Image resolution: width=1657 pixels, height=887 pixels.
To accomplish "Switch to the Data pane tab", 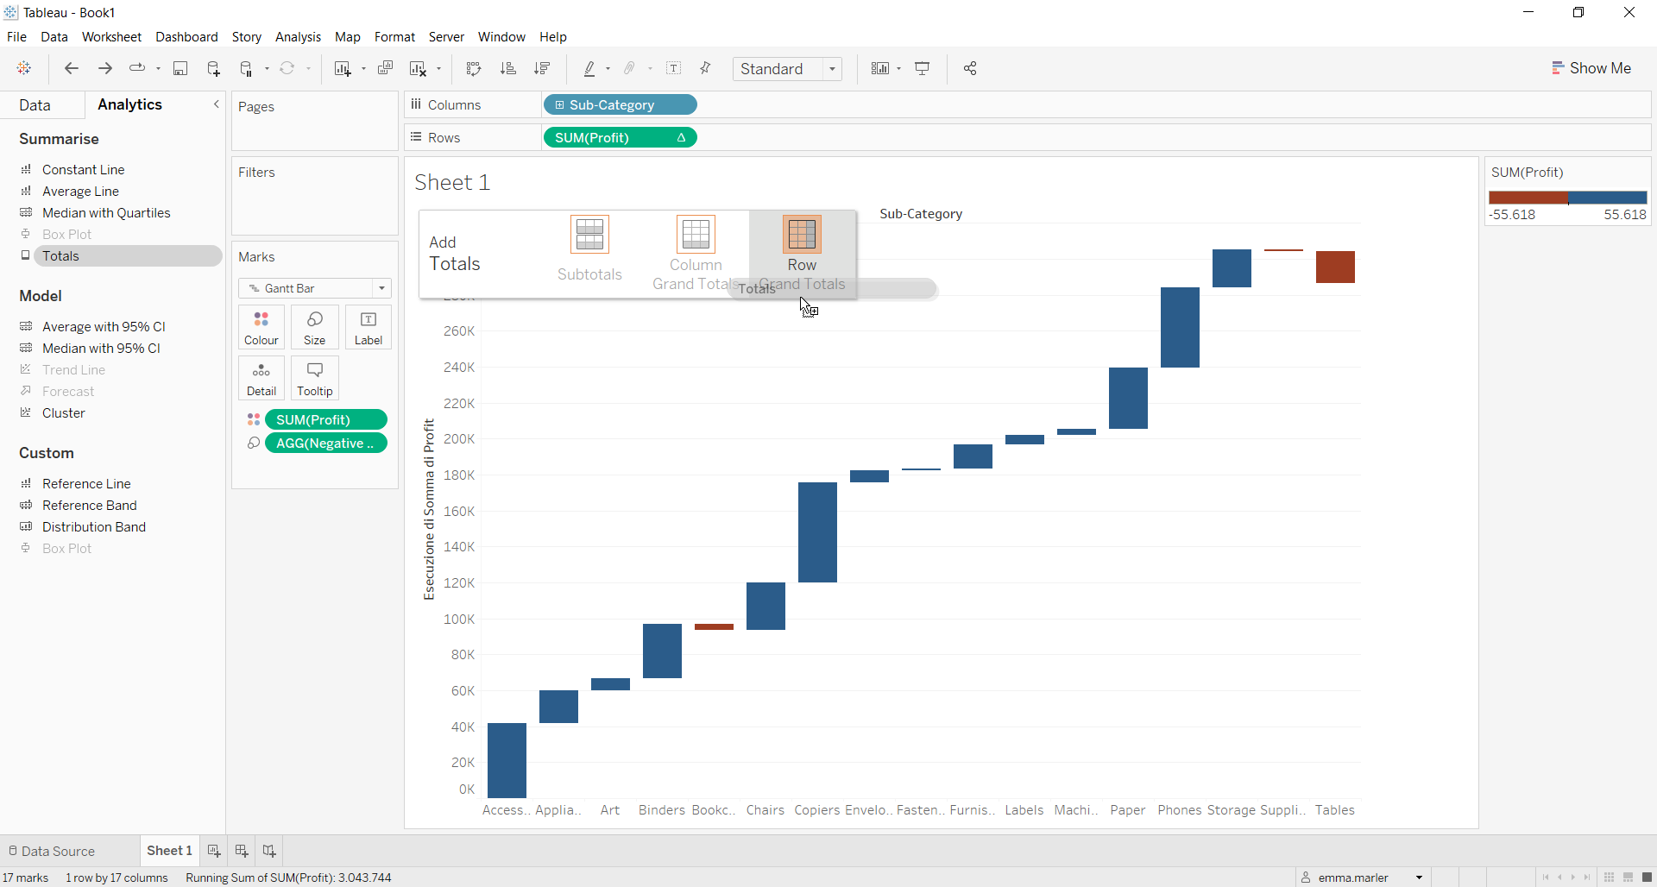I will (35, 105).
